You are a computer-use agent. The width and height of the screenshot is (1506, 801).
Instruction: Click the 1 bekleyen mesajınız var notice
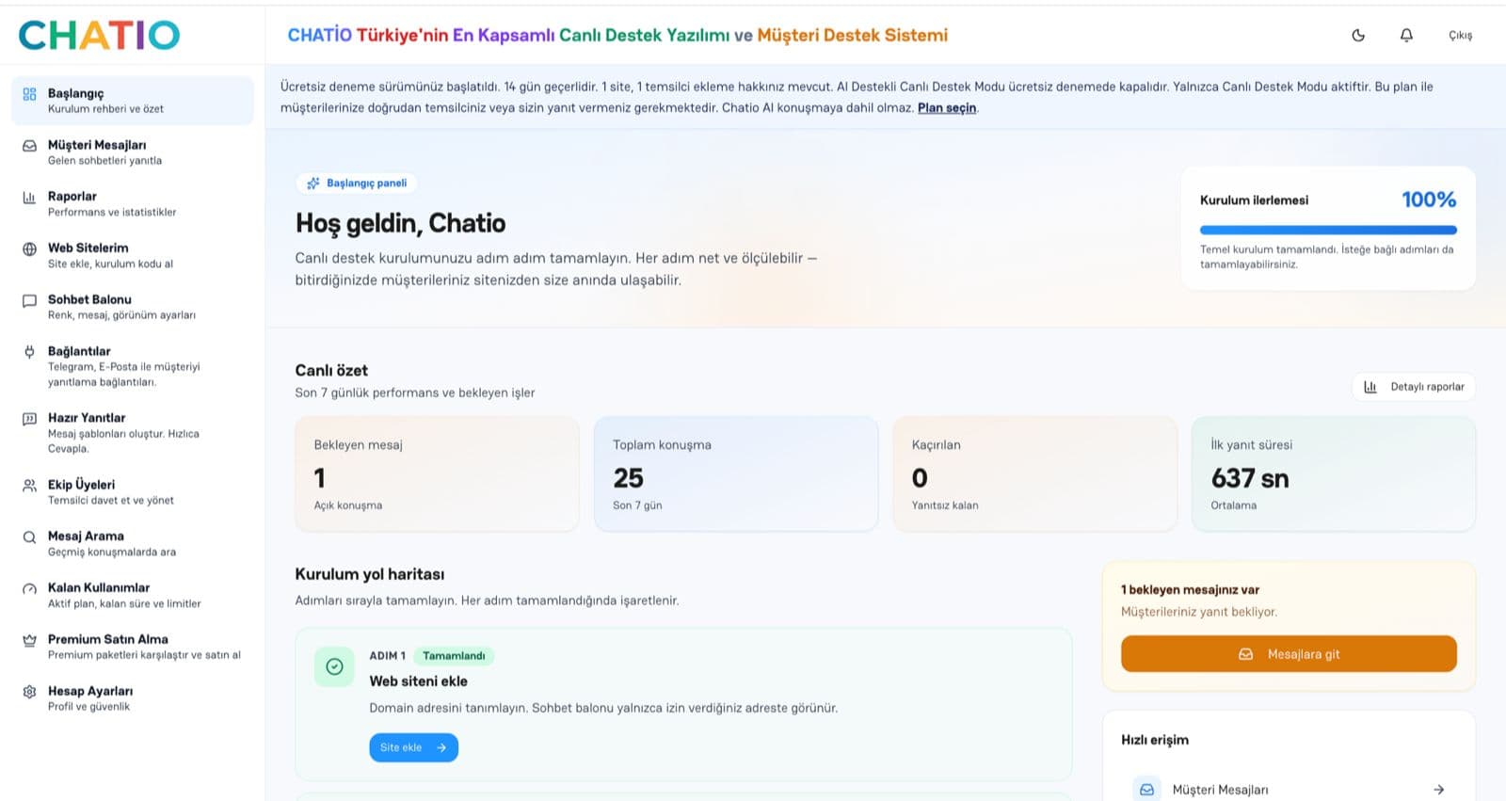coord(1190,590)
